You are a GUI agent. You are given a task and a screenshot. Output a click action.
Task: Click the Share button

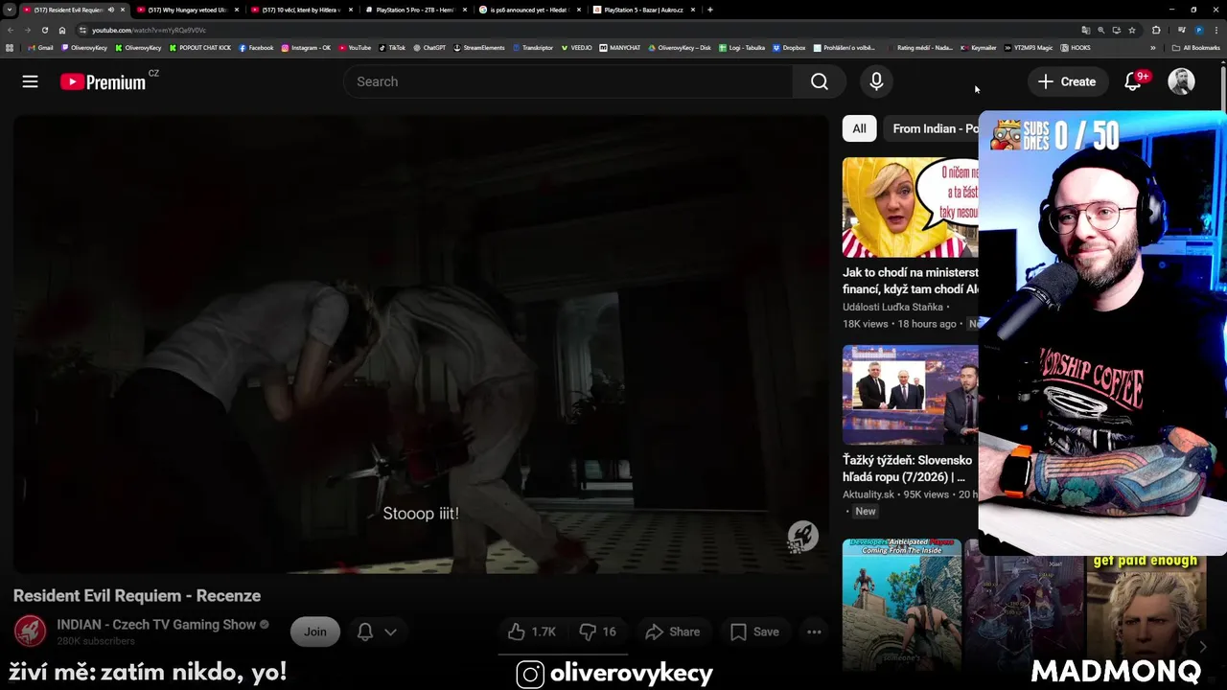[672, 632]
